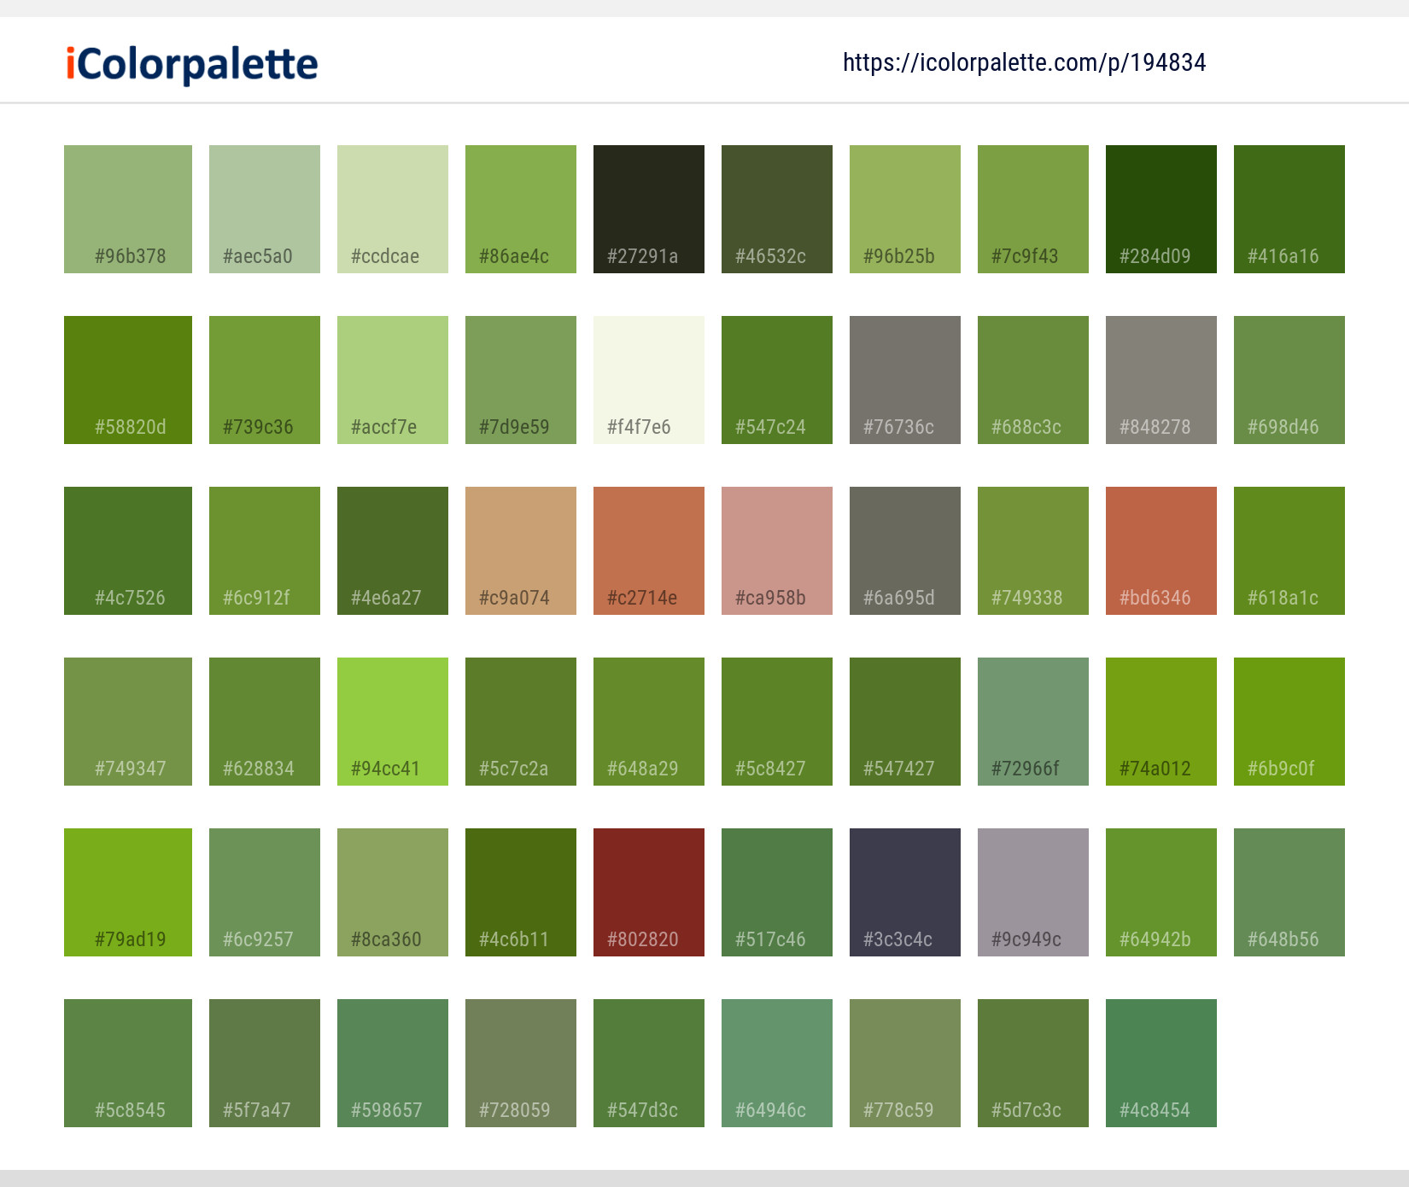Choose the navy-gray #3c3c4c swatch
Viewport: 1409px width, 1187px height.
(x=905, y=892)
